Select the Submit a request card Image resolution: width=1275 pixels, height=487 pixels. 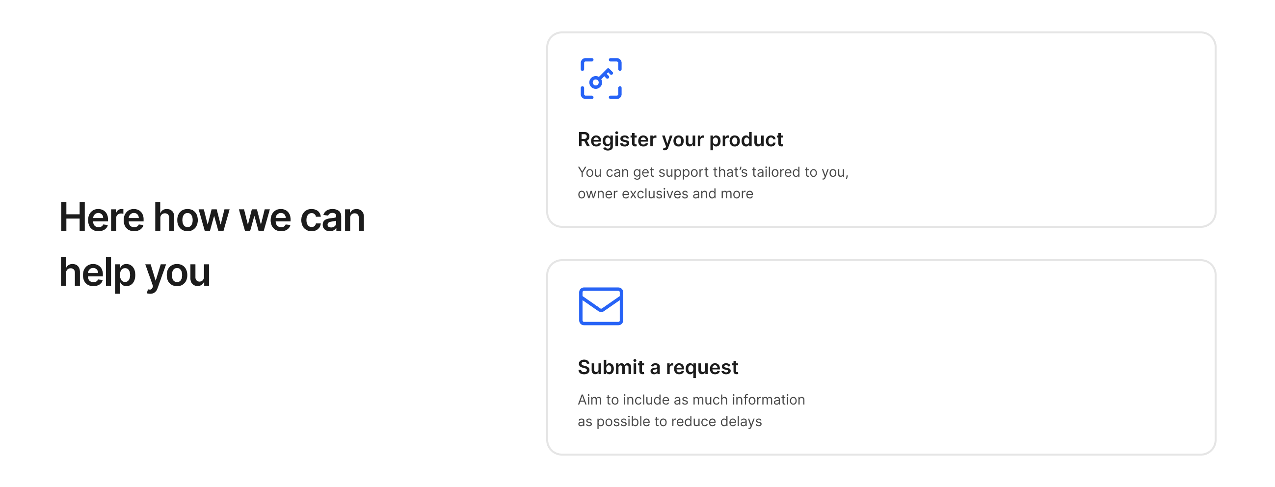[x=881, y=357]
